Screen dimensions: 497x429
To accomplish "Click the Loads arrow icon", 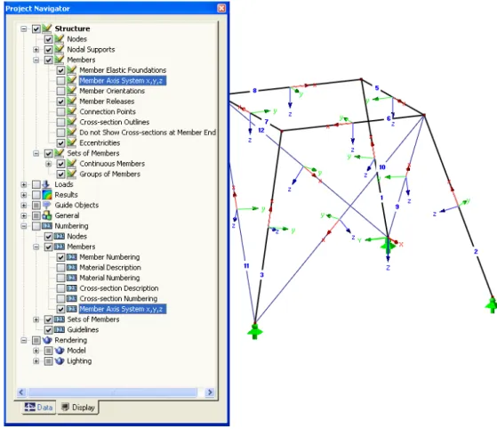I will (x=47, y=184).
